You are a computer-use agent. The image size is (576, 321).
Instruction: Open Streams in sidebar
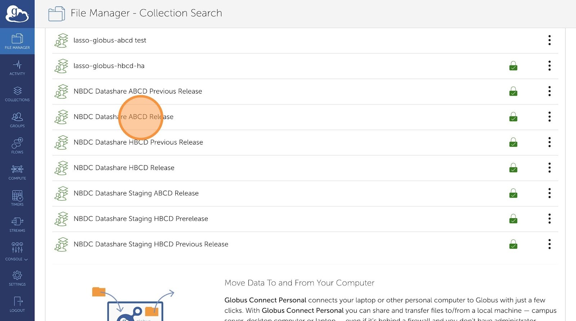coord(17,225)
